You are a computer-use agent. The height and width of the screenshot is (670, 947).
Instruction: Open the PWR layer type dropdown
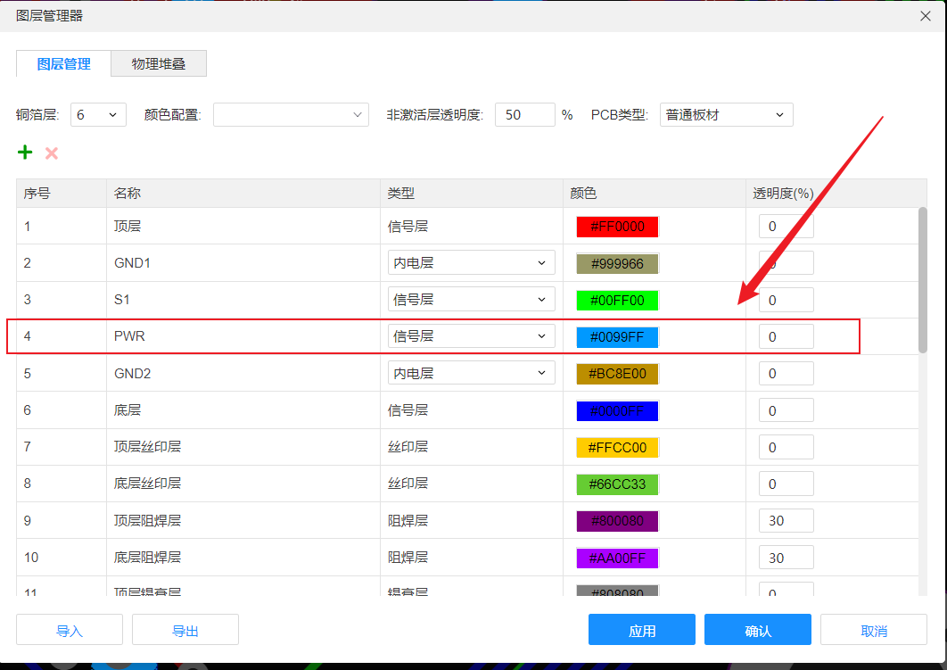[471, 336]
